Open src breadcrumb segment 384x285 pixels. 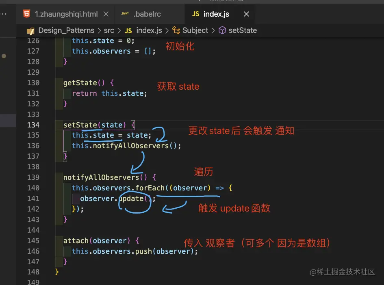[x=109, y=30]
